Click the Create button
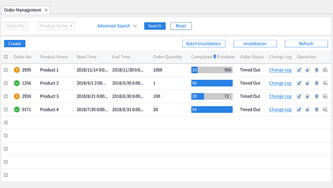 coord(14,43)
